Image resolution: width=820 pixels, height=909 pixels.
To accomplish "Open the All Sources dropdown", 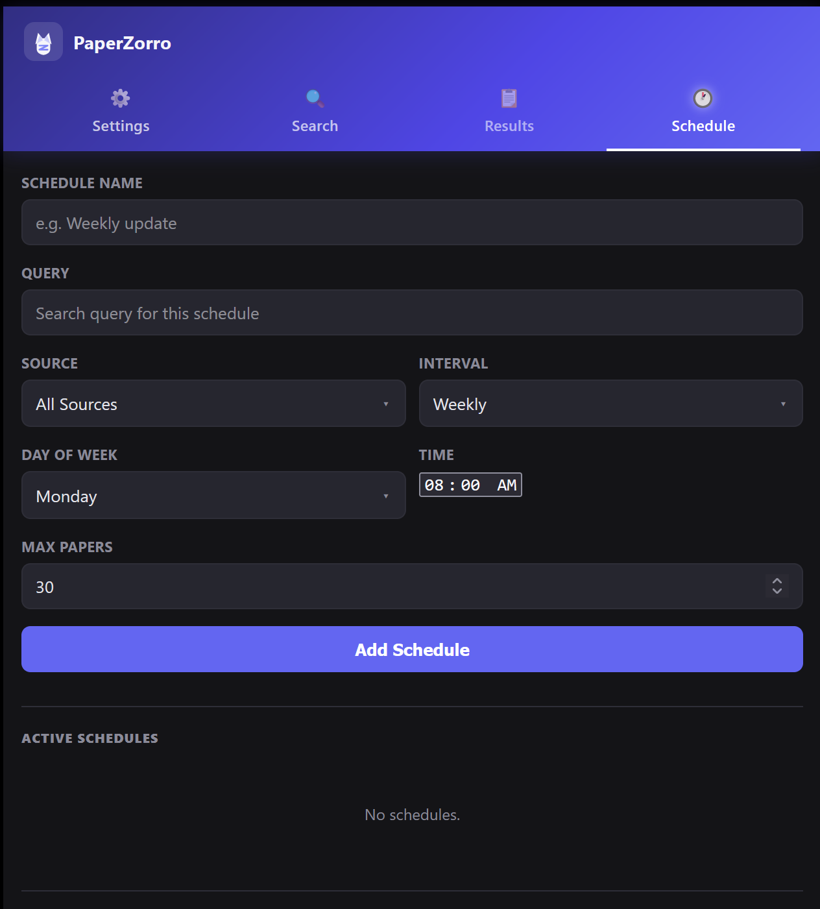I will pos(213,404).
